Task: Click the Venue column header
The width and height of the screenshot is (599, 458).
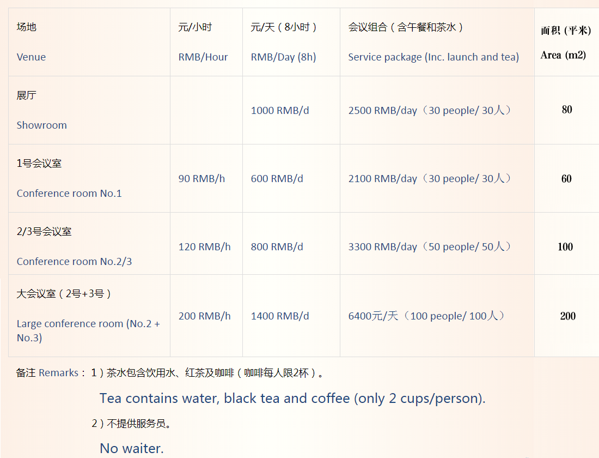Action: click(31, 57)
